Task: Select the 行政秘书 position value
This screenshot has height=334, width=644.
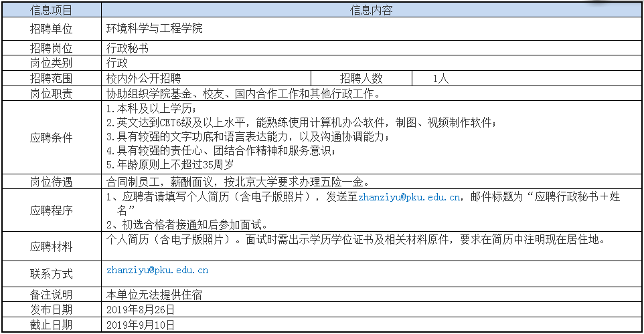Action: pyautogui.click(x=127, y=48)
